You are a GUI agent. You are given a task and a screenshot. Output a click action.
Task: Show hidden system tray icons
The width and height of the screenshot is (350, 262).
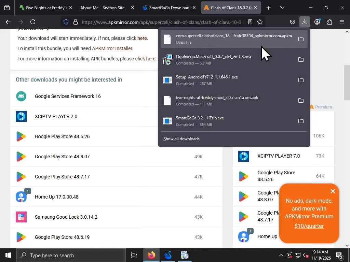click(281, 255)
